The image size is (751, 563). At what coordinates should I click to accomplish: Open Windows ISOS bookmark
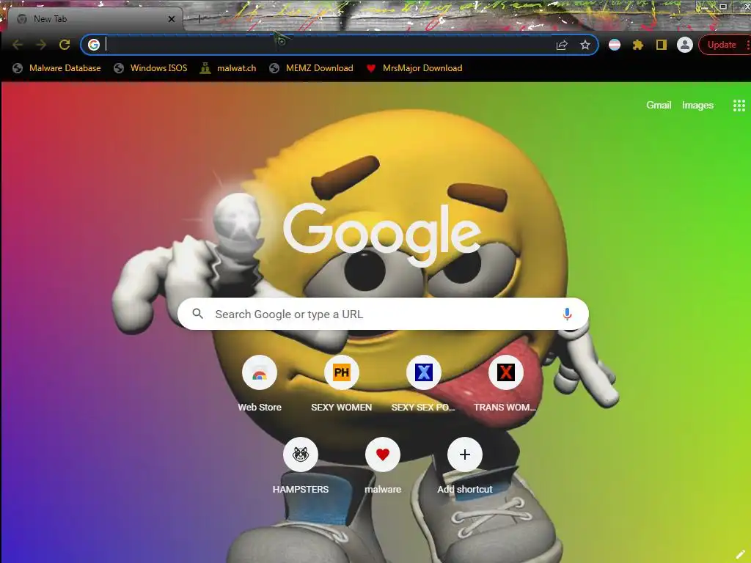[x=150, y=68]
